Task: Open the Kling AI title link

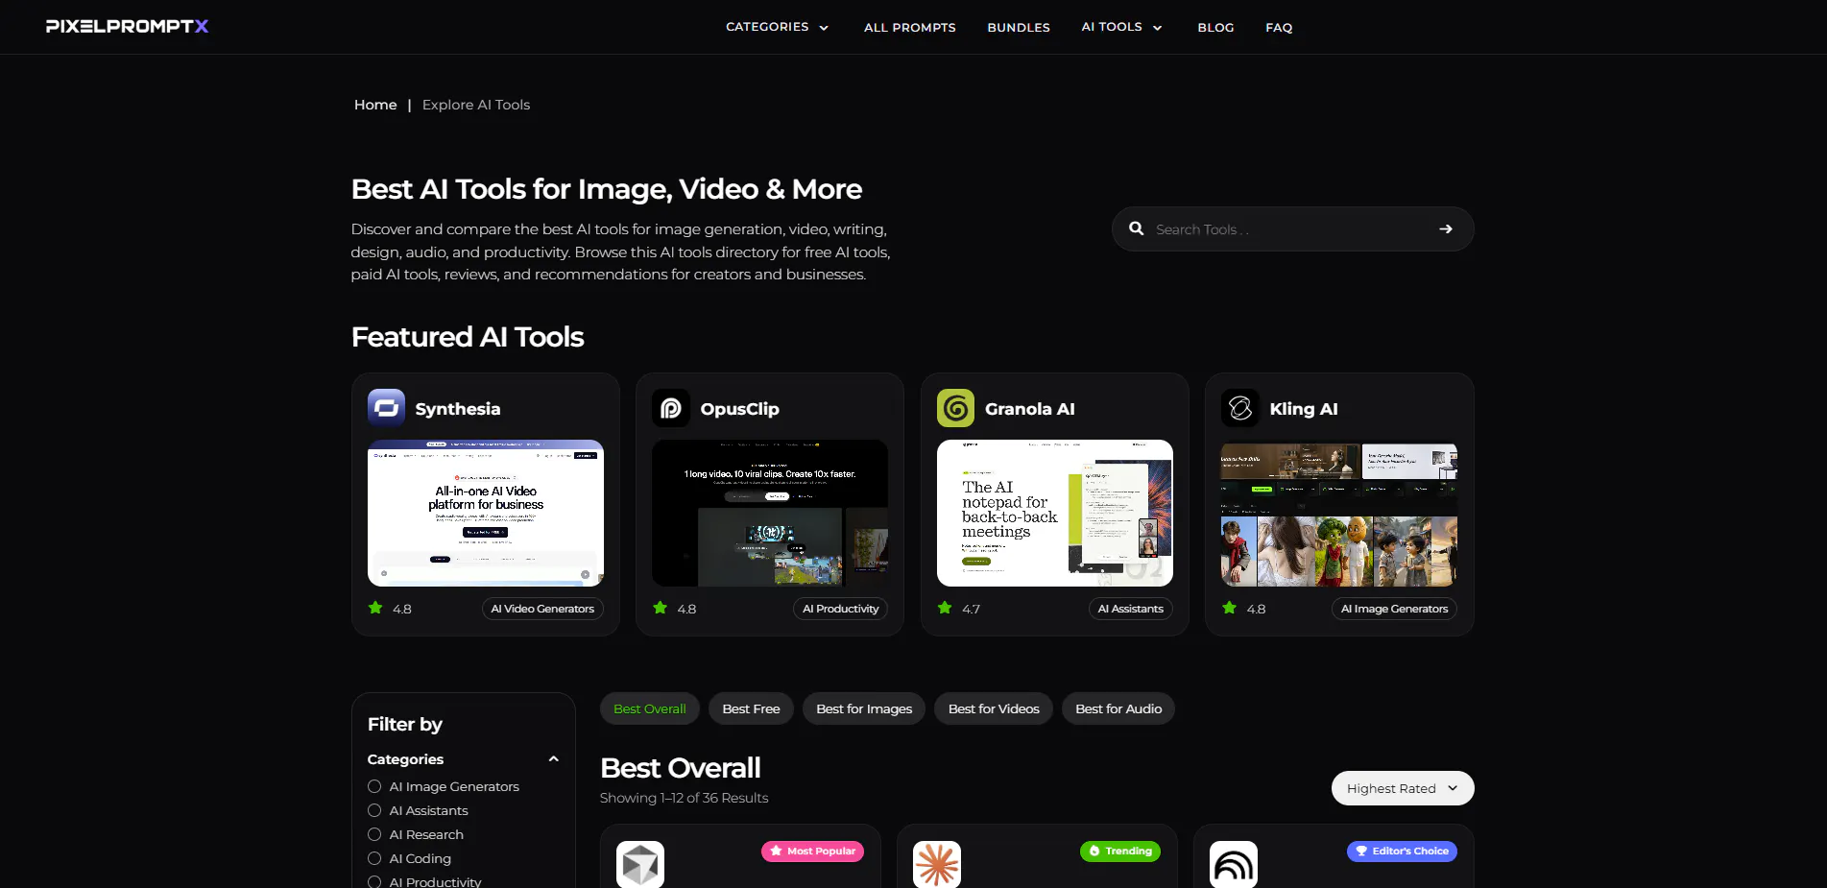Action: point(1304,409)
